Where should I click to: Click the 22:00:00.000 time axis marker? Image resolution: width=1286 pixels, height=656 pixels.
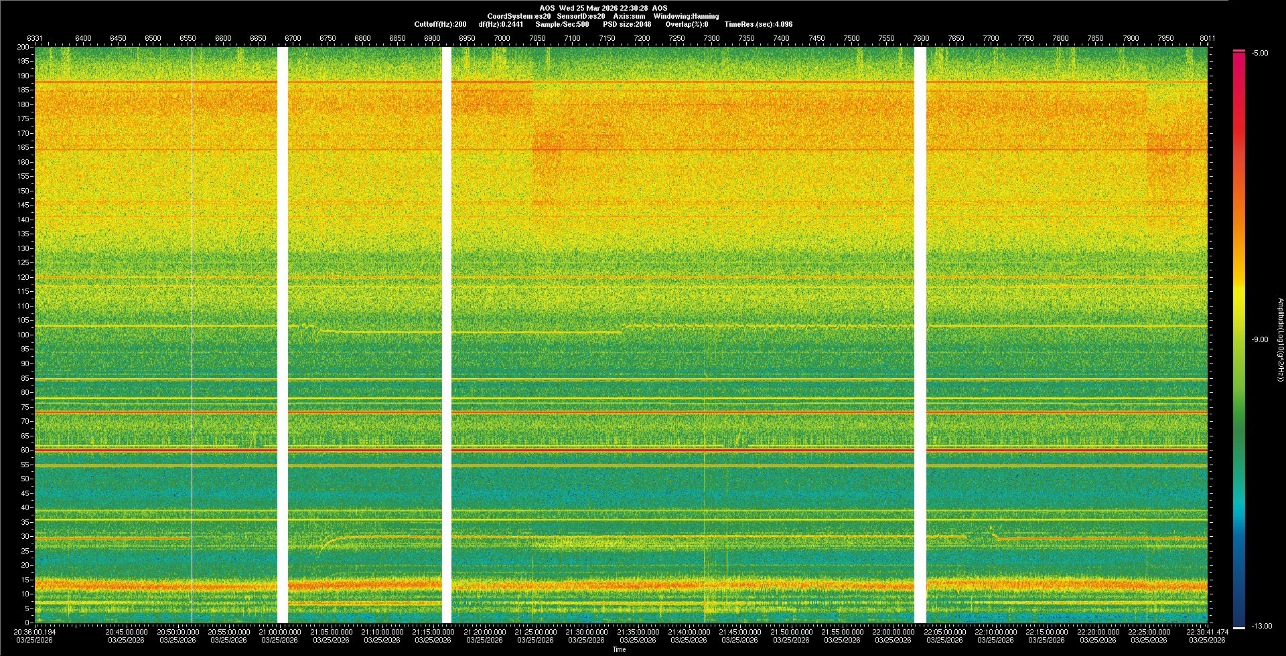(x=893, y=631)
